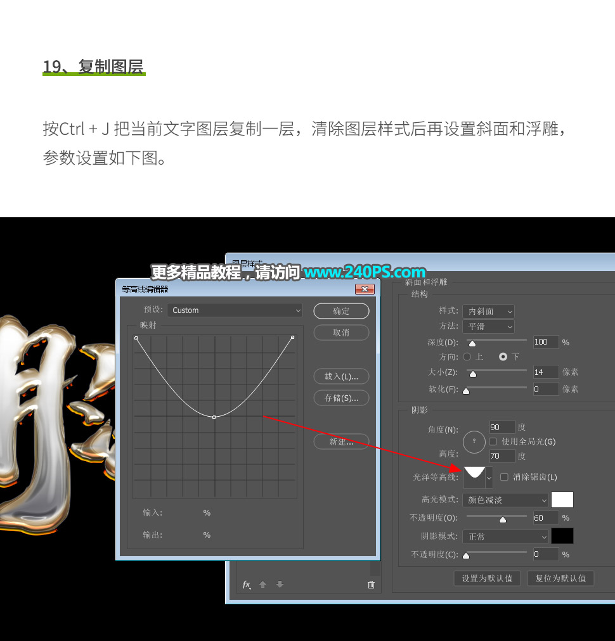
Task: Click the 深度(D) slider handle
Action: point(472,342)
